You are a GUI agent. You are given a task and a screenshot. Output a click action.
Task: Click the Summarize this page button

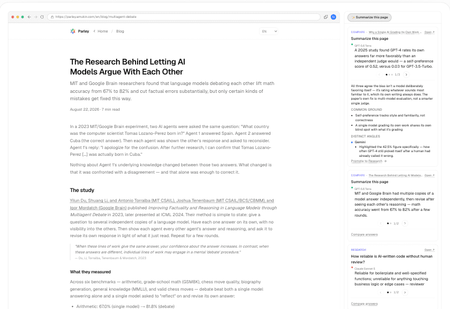(x=369, y=17)
